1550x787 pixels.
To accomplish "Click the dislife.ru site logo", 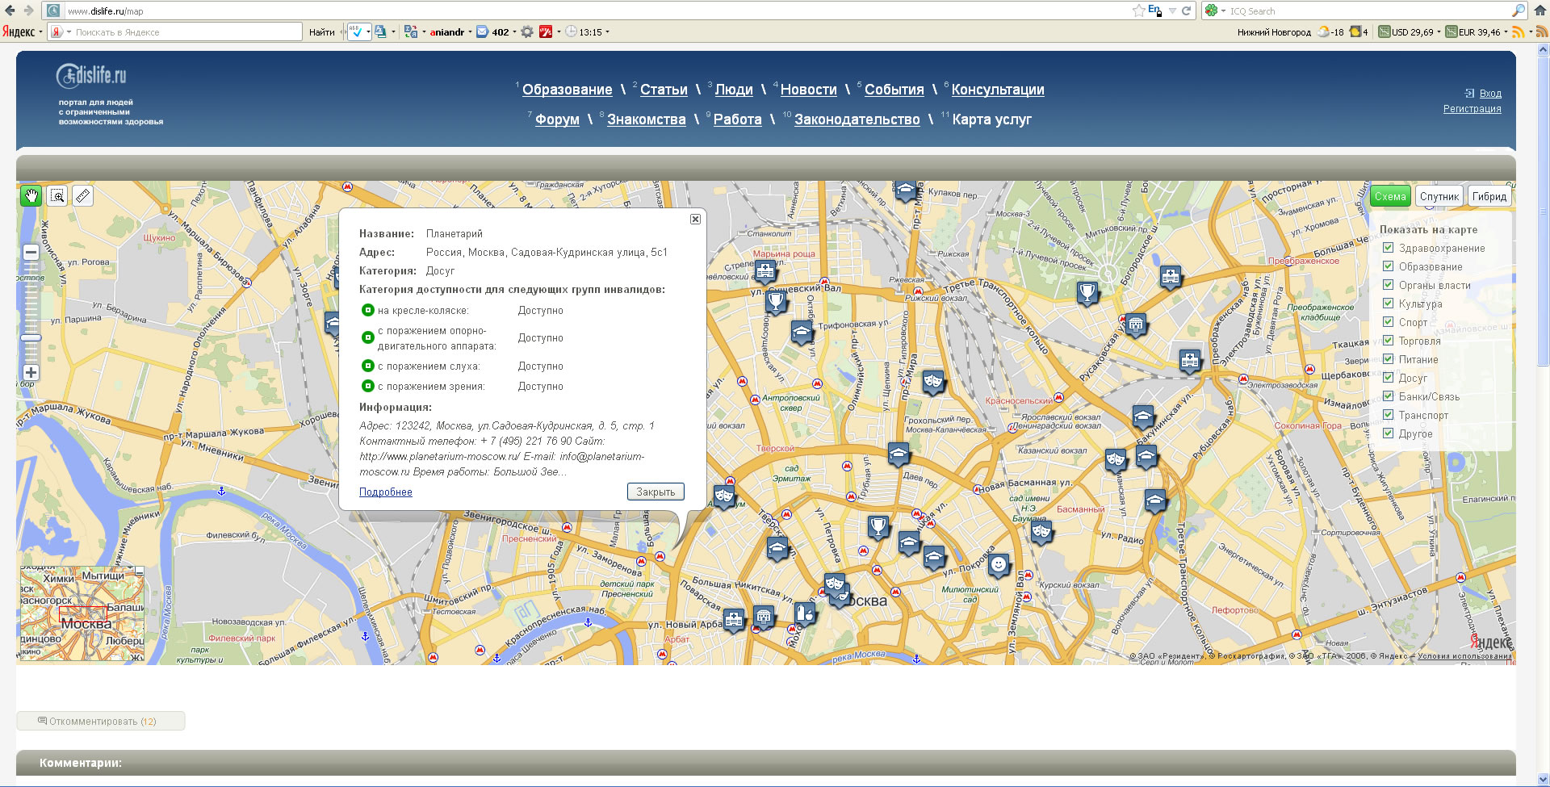I will (x=91, y=75).
